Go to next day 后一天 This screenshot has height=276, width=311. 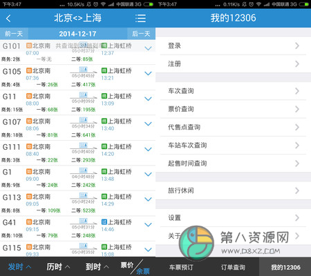pos(141,34)
